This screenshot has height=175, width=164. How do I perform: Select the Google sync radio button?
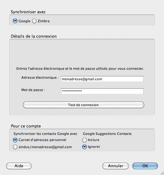coord(15,21)
